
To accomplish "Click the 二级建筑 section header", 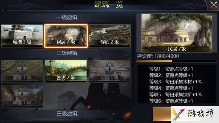I will [67, 53].
